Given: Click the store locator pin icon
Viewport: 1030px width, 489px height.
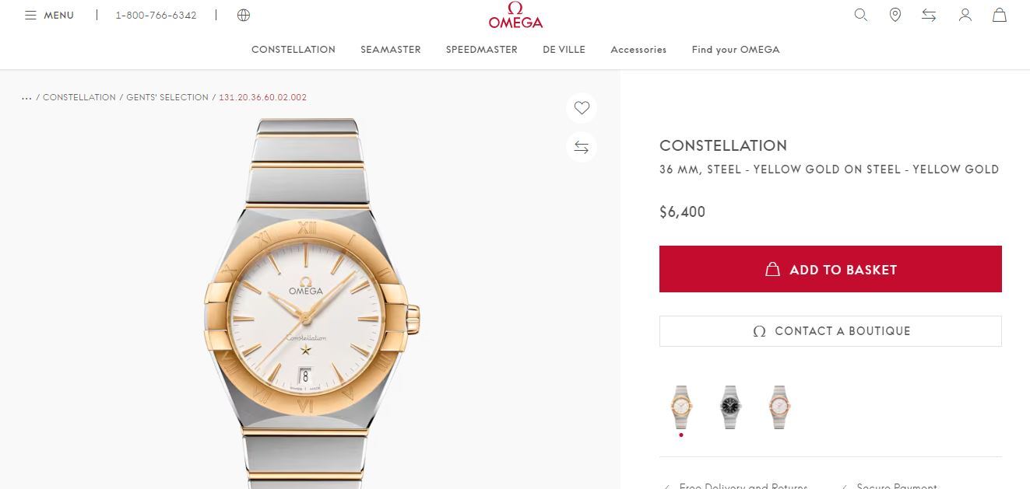Looking at the screenshot, I should click(895, 15).
